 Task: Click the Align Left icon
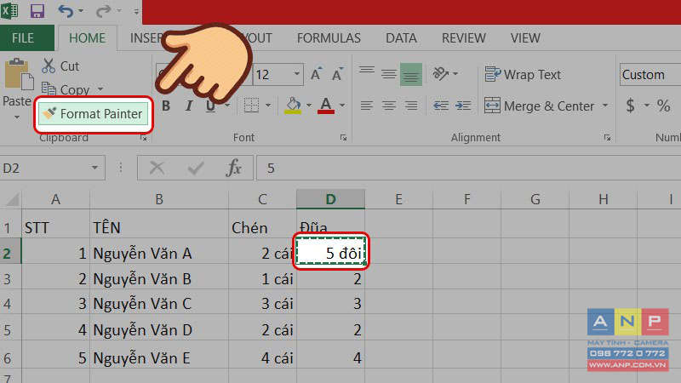(x=367, y=106)
